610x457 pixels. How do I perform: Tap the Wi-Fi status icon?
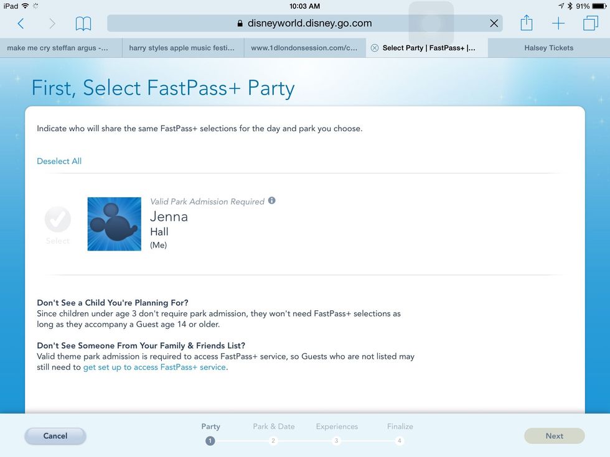coord(26,6)
